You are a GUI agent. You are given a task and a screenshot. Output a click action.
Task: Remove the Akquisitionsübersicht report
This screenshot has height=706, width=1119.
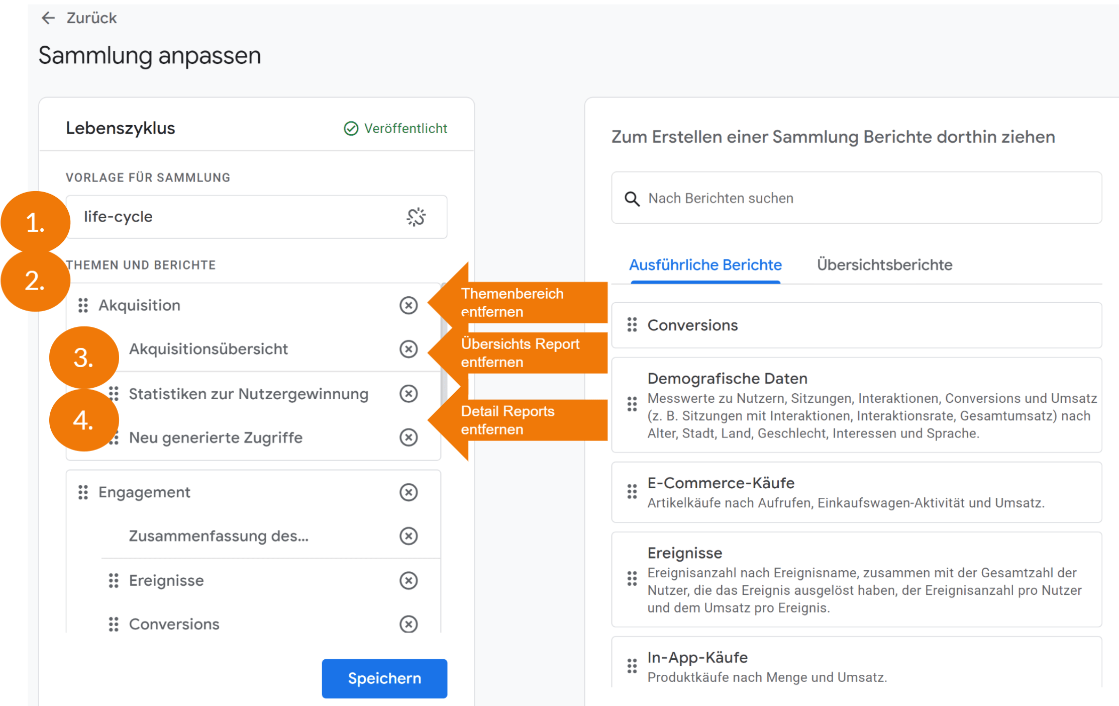(409, 349)
